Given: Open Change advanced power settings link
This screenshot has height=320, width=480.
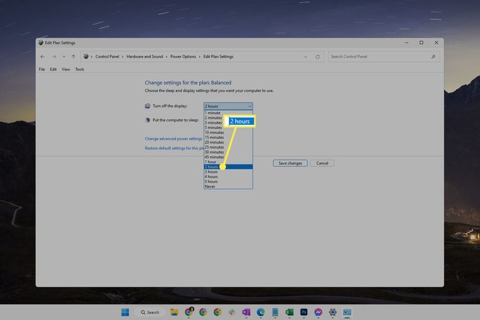Looking at the screenshot, I should coord(173,138).
